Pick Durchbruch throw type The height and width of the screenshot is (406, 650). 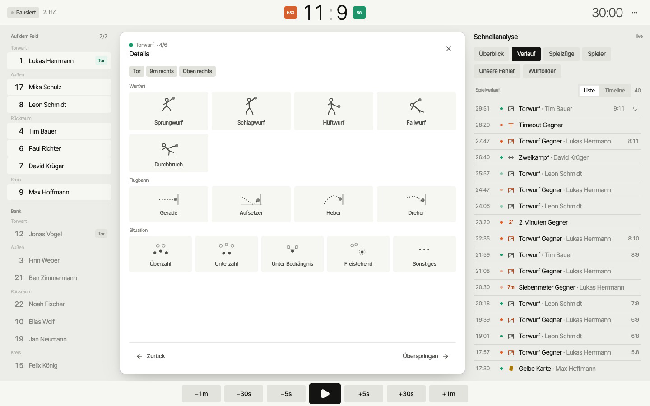168,153
